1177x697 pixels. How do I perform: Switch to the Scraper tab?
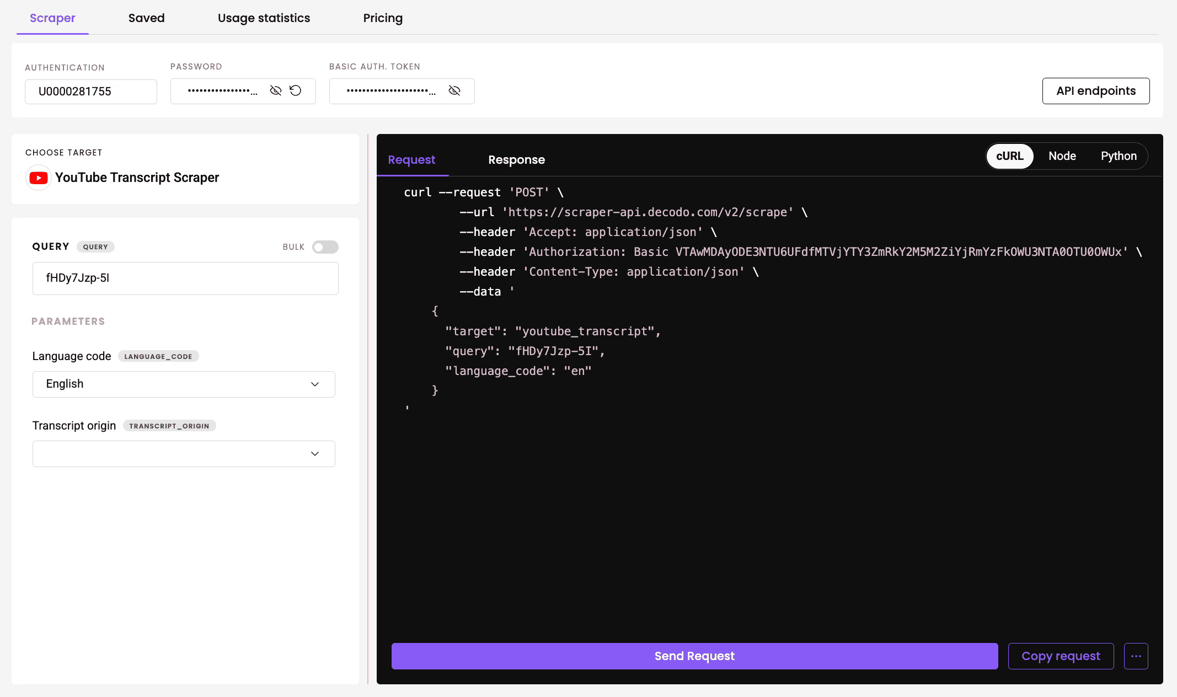coord(52,18)
